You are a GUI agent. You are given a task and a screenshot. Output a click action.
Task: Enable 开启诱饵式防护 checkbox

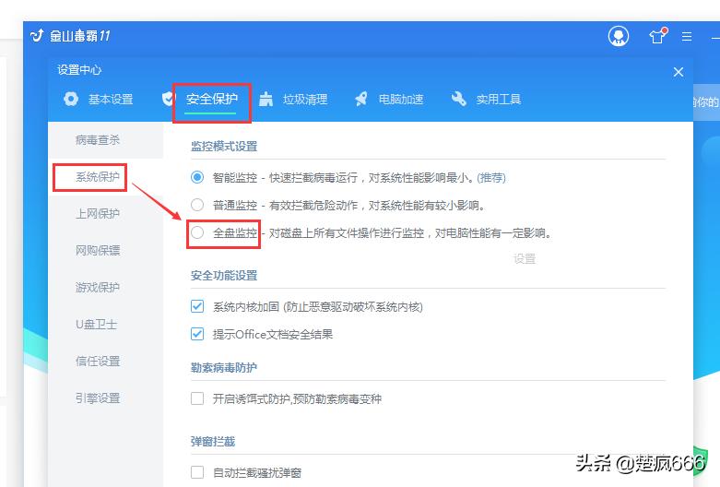tap(197, 398)
